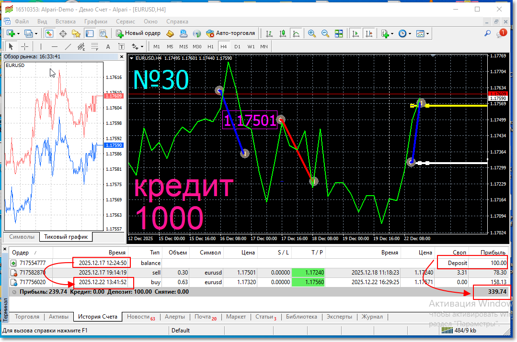
Task: Expand the new chart dropdown arrow
Action: point(18,33)
